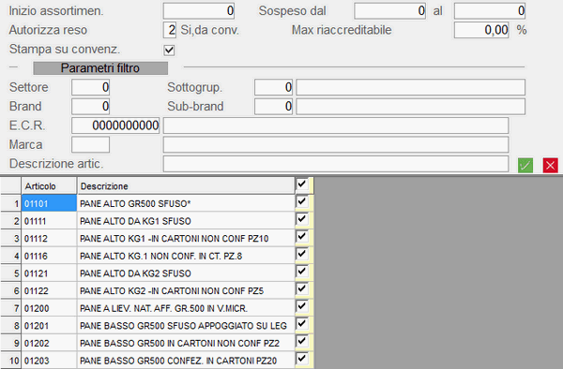Select article cell 01111
The image size is (563, 369).
[49, 221]
